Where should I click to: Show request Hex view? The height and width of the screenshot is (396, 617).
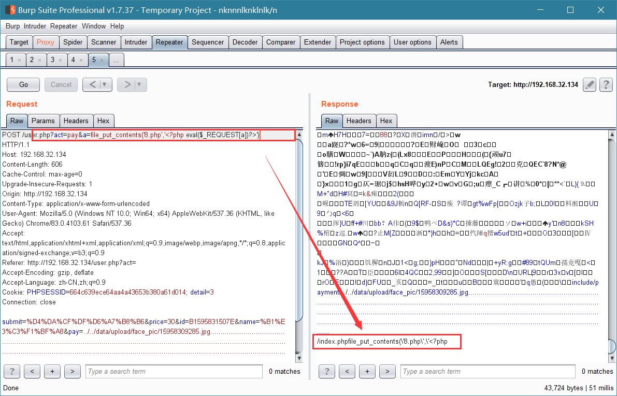point(104,121)
